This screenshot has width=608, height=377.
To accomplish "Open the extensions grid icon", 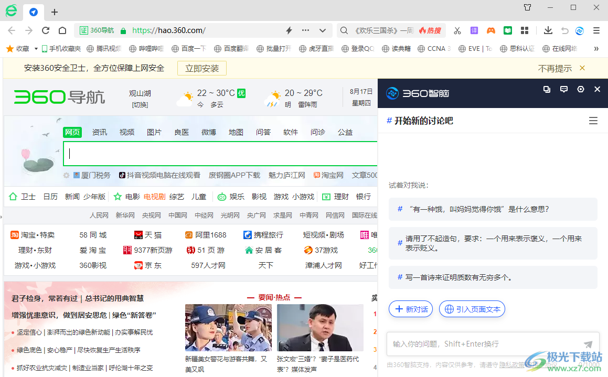I will coord(525,30).
